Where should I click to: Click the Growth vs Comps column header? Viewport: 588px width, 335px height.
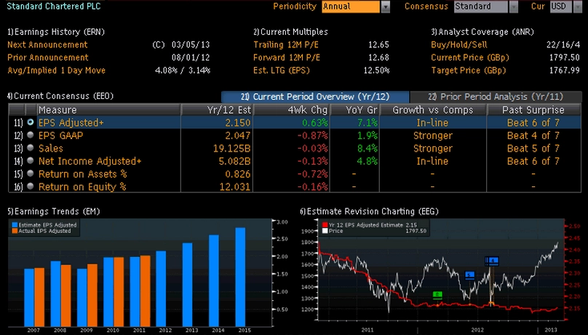pyautogui.click(x=433, y=110)
